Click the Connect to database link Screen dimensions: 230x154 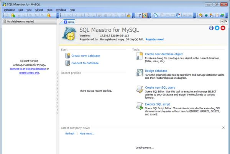85,63
